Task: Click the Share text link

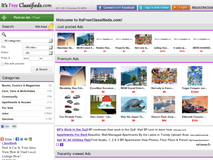Action: pyautogui.click(x=8, y=139)
